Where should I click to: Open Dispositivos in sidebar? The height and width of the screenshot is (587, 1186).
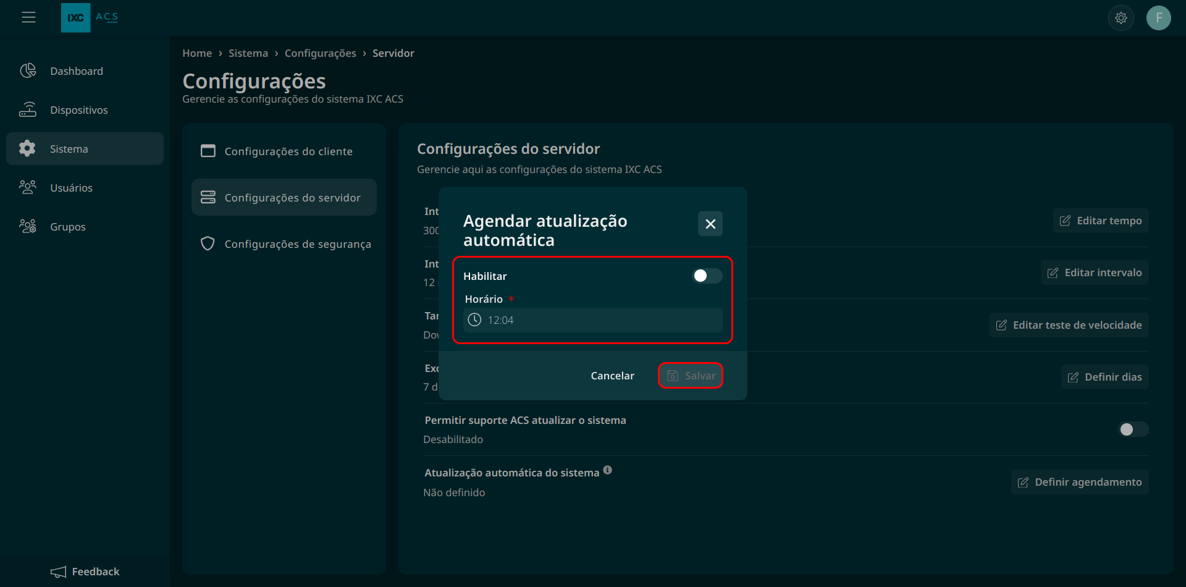[85, 110]
